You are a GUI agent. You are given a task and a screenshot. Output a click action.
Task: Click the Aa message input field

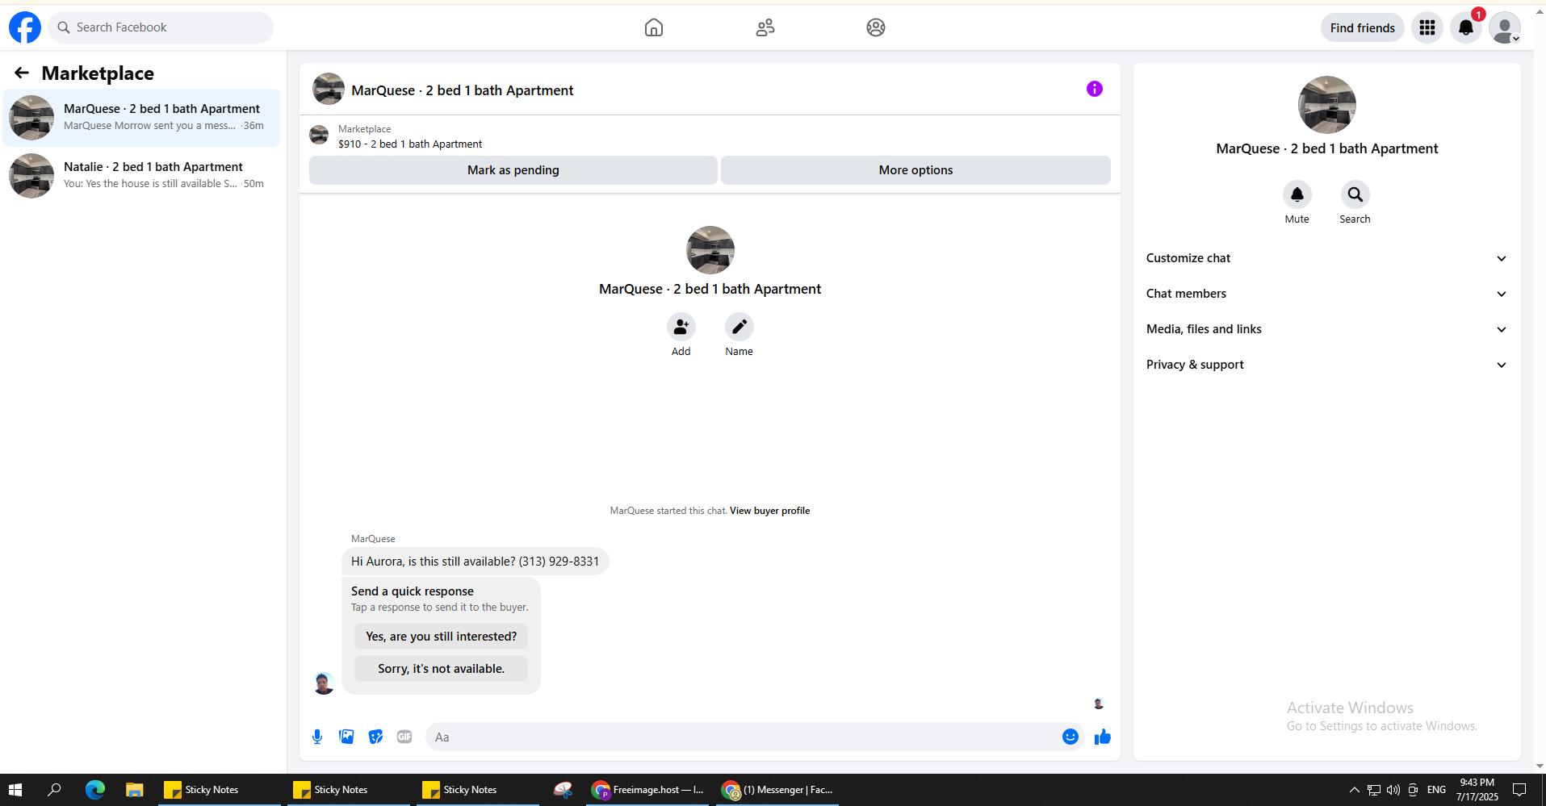click(743, 737)
